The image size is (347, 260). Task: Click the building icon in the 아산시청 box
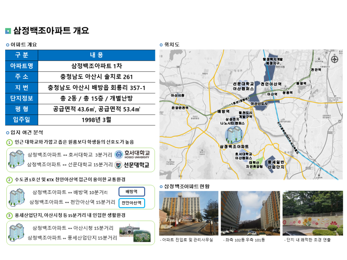(16, 232)
